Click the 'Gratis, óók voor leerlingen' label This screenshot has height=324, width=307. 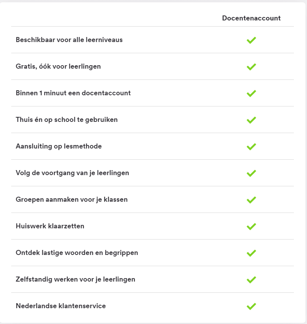tap(58, 66)
